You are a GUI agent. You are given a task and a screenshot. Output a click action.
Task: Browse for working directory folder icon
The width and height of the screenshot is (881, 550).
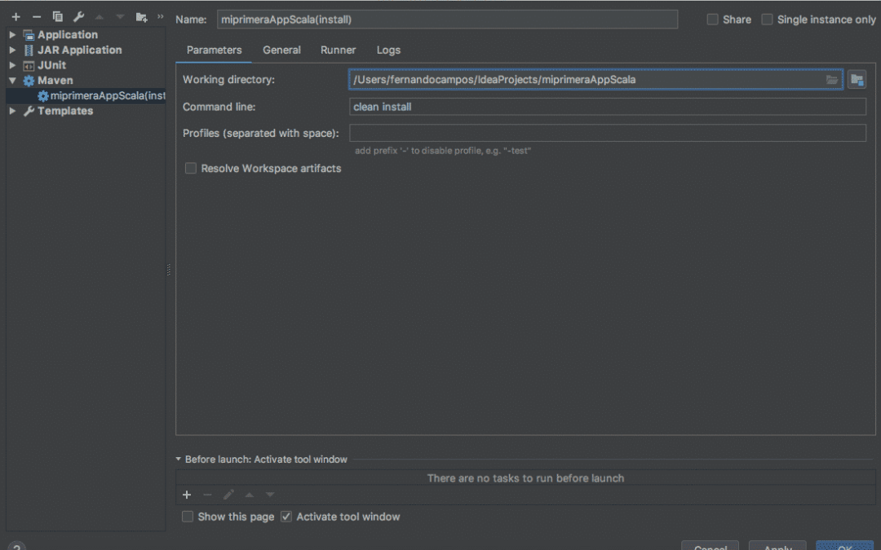point(831,80)
